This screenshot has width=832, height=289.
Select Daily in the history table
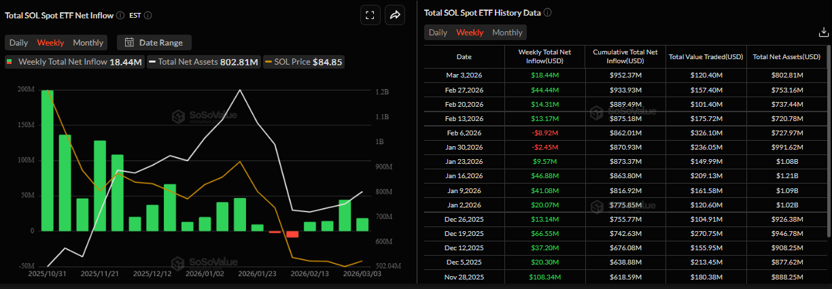(x=438, y=33)
